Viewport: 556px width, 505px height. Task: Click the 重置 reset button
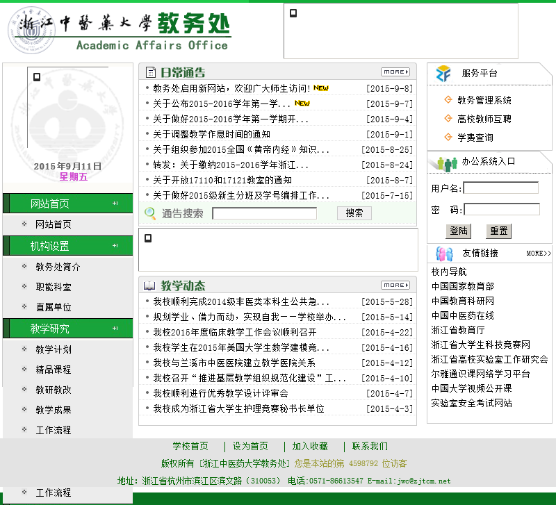[x=498, y=231]
